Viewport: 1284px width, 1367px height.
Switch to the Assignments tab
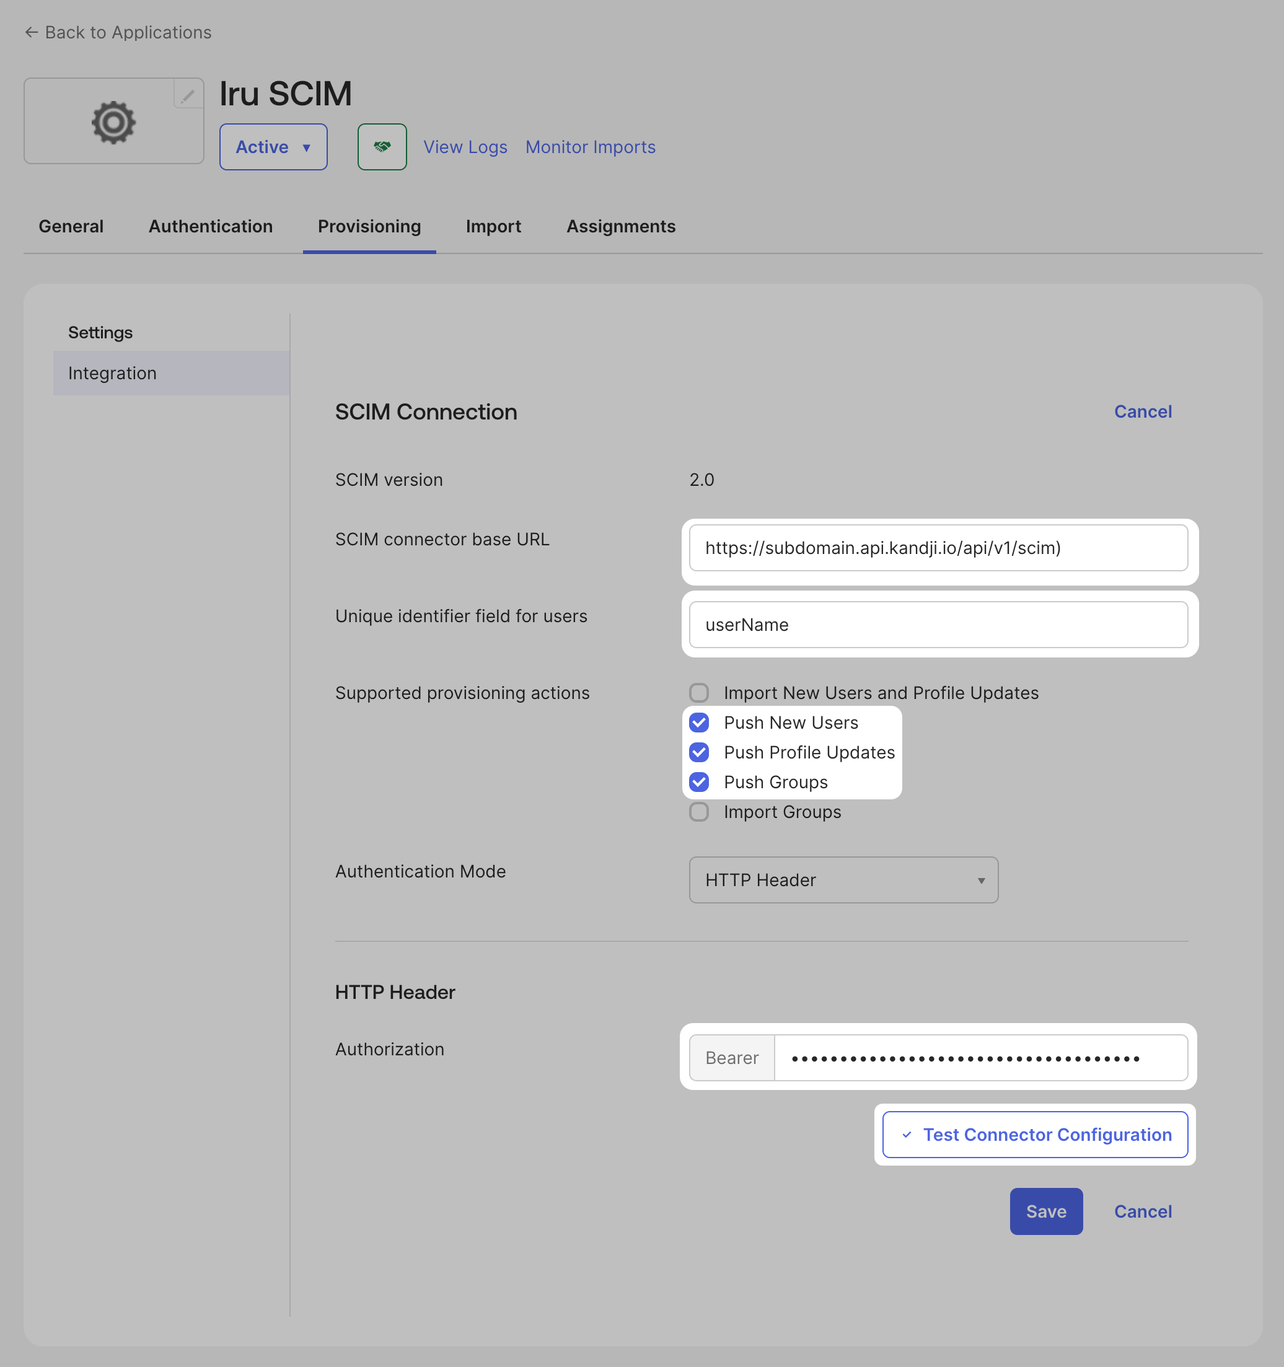tap(620, 226)
